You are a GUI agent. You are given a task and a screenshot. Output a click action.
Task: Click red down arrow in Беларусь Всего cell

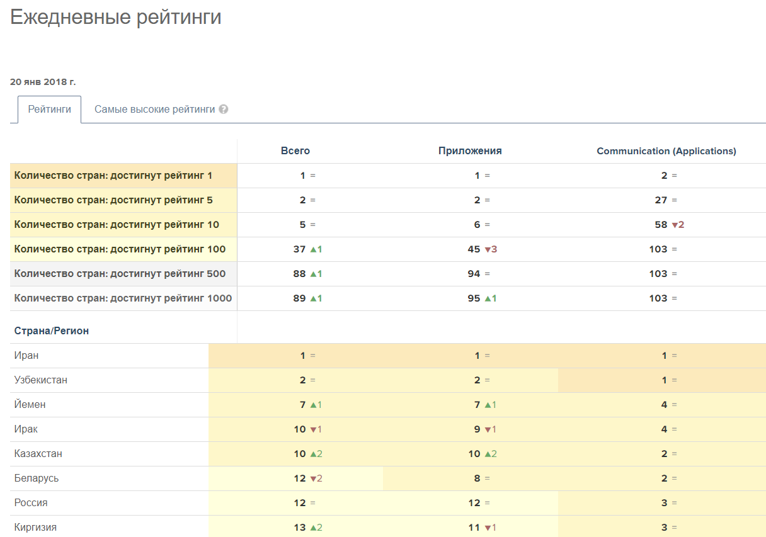[x=312, y=478]
